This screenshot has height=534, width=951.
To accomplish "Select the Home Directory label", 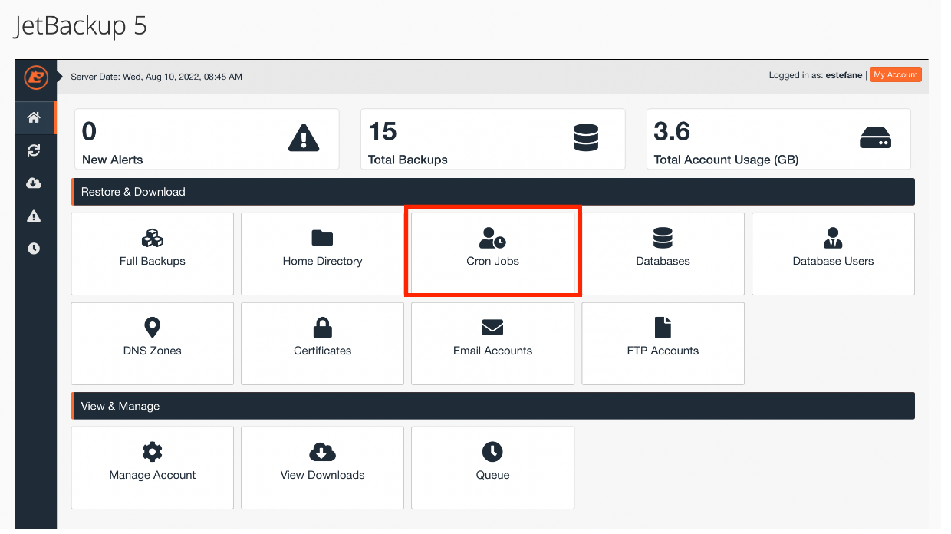I will tap(323, 261).
